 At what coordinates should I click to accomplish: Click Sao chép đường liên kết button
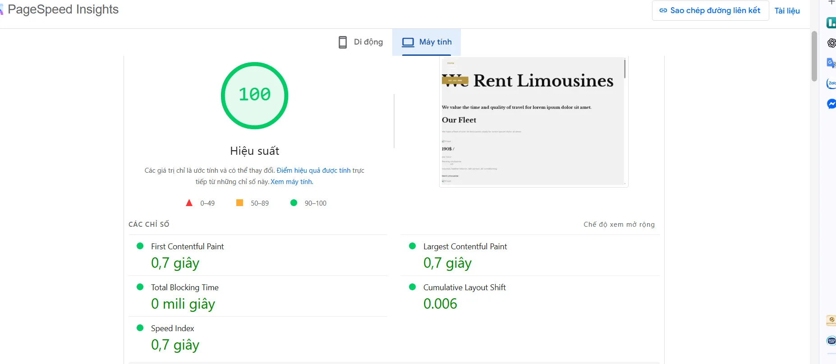point(710,10)
